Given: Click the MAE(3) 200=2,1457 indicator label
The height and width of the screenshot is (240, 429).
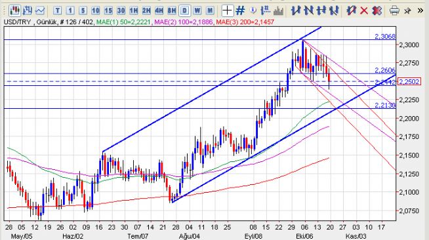Looking at the screenshot, I should tap(245, 22).
